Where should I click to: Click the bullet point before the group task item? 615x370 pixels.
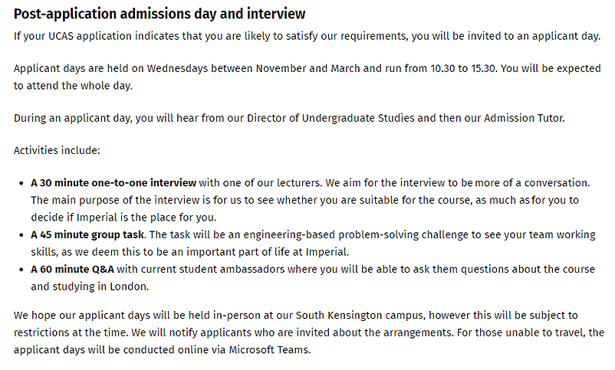tap(21, 234)
